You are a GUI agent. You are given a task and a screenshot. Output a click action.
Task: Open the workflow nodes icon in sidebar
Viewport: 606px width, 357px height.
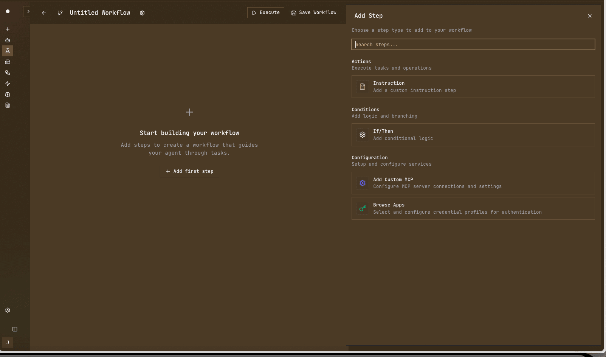(8, 73)
